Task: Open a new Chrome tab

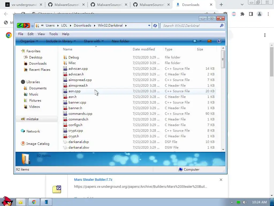Action: click(221, 5)
